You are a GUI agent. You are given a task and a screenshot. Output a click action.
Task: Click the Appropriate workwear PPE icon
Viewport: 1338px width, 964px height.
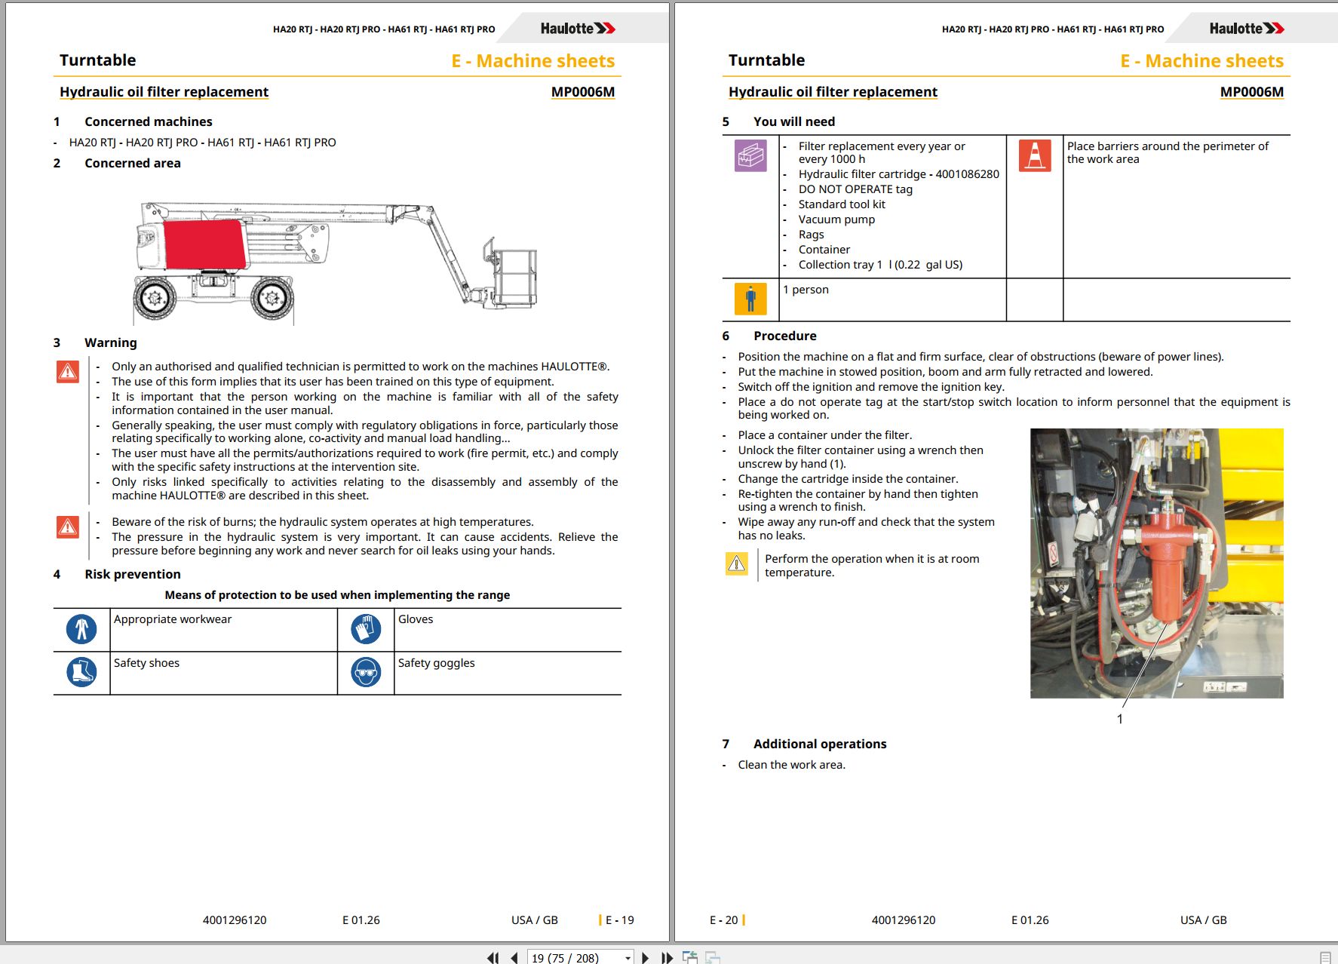pos(81,629)
